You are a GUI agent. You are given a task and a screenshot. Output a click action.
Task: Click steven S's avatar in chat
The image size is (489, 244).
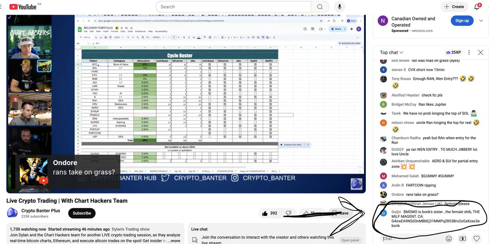click(384, 70)
